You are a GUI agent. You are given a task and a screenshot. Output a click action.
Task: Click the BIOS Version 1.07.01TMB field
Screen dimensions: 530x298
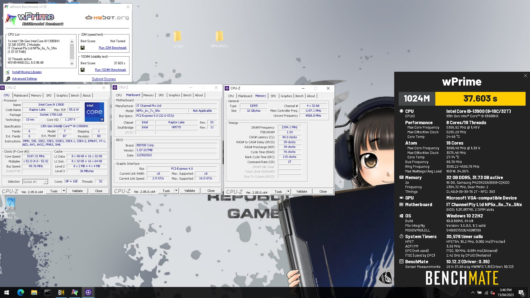[176, 150]
